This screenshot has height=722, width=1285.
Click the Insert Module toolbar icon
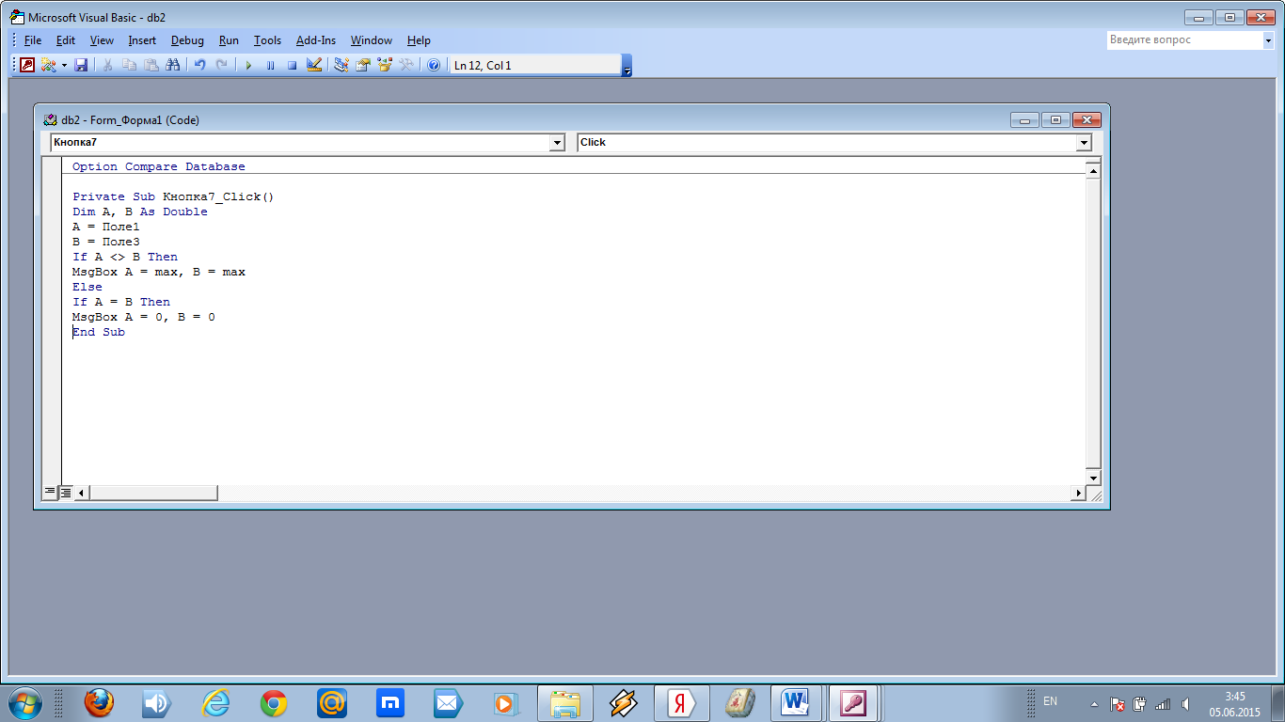pos(48,65)
